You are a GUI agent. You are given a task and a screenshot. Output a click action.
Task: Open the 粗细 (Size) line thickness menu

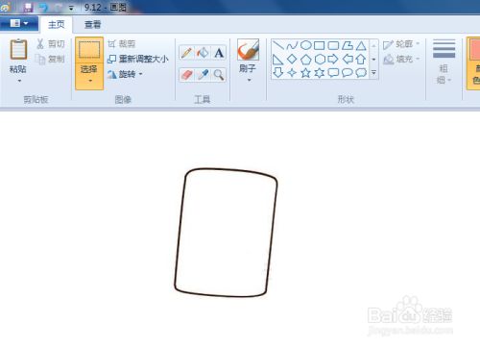444,62
